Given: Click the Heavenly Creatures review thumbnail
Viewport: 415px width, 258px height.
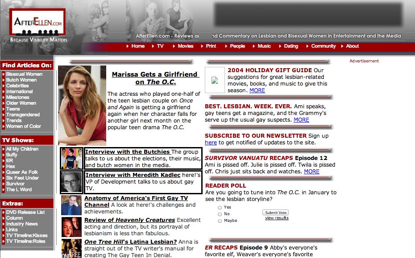Looking at the screenshot, I should coord(71,227).
